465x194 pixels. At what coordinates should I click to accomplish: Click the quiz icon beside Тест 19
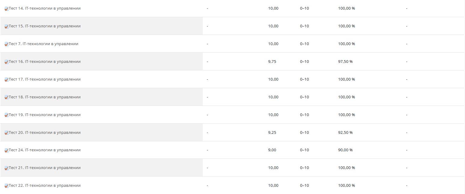point(6,115)
